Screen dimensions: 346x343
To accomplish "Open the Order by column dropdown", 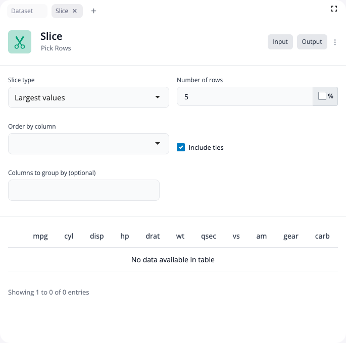I will pos(88,144).
